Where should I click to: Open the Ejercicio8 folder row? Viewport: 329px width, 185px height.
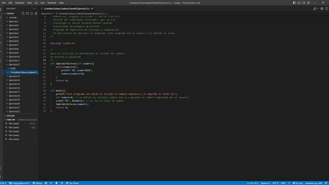(x=21, y=49)
